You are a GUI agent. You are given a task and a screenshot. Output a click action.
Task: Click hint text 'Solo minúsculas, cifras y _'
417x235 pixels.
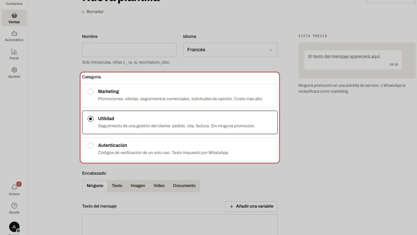(x=126, y=62)
